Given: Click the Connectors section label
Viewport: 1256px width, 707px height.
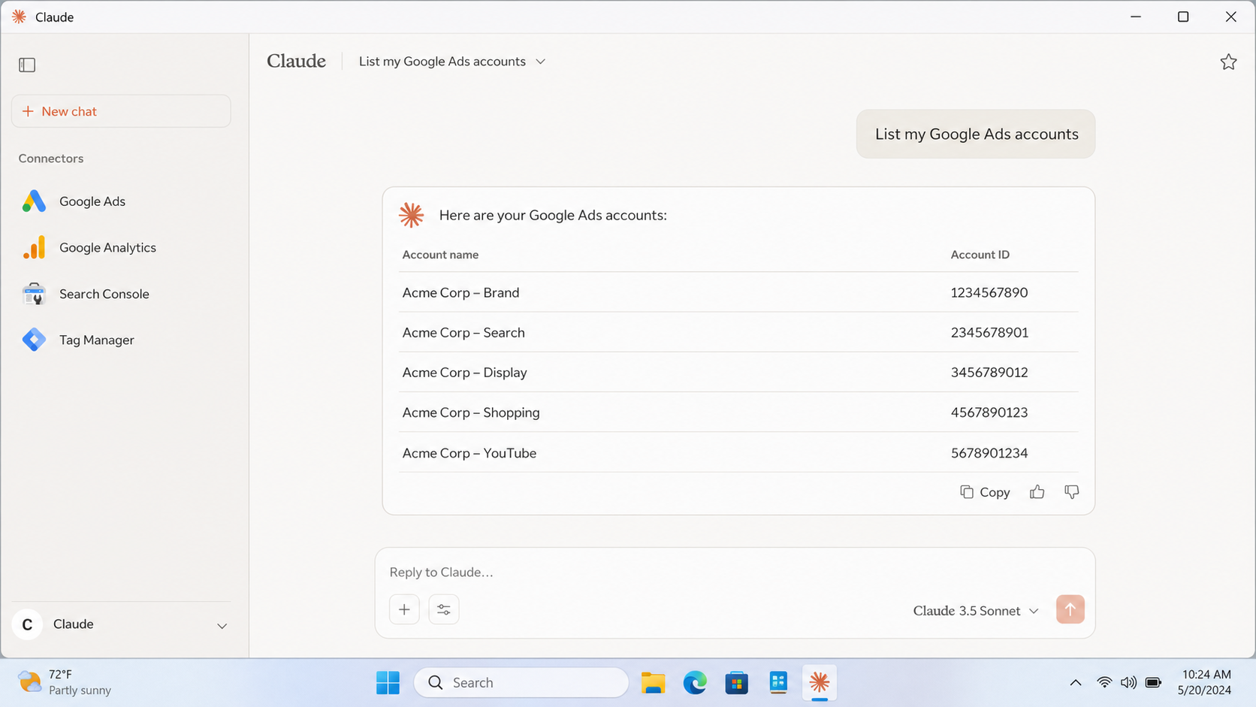Looking at the screenshot, I should tap(51, 159).
